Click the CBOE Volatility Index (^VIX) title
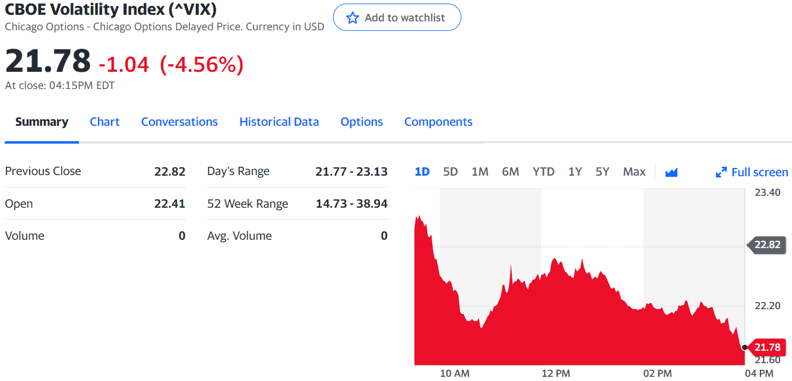The width and height of the screenshot is (792, 381). coord(110,9)
